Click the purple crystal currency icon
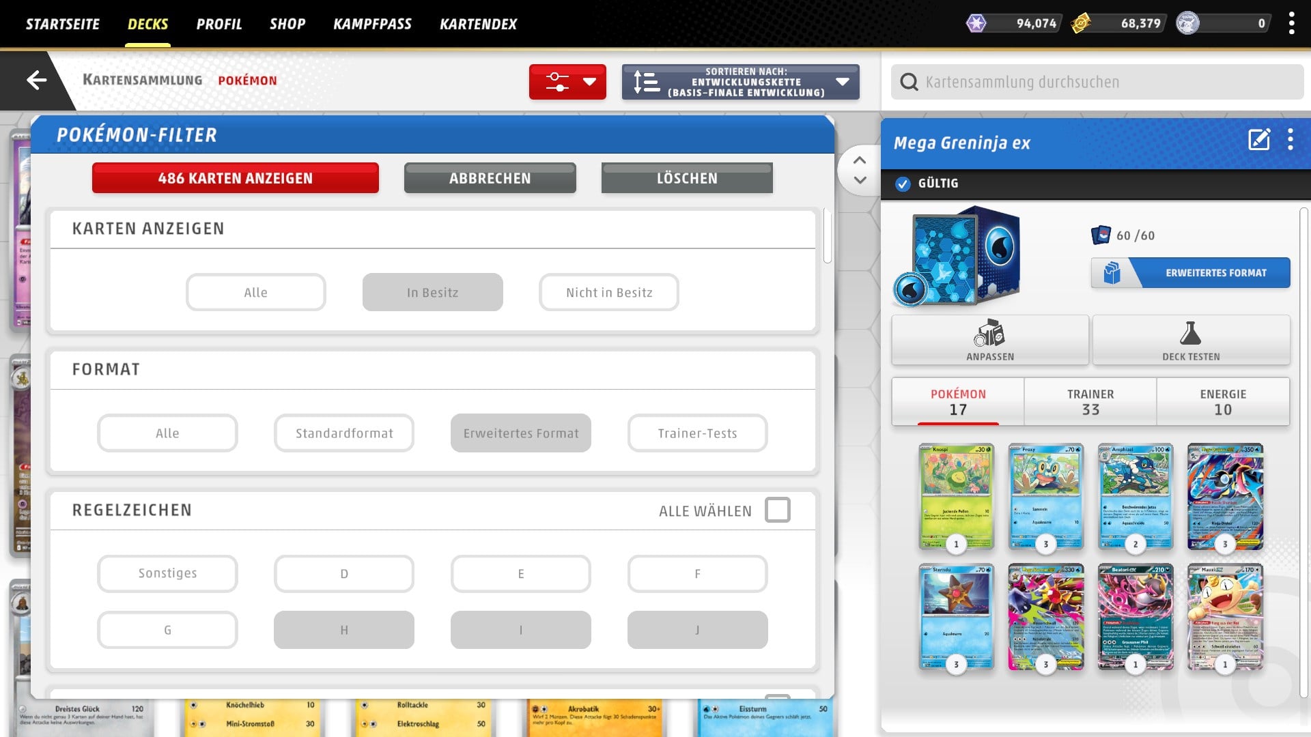1311x737 pixels. 976,23
